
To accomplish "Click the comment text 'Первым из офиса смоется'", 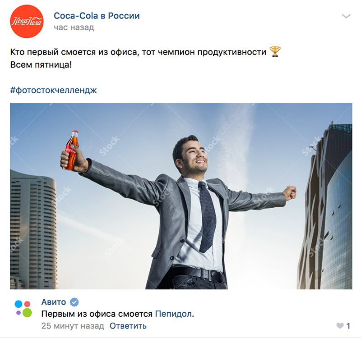I will click(x=97, y=314).
